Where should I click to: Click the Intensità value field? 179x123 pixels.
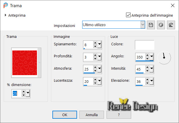[140, 69]
